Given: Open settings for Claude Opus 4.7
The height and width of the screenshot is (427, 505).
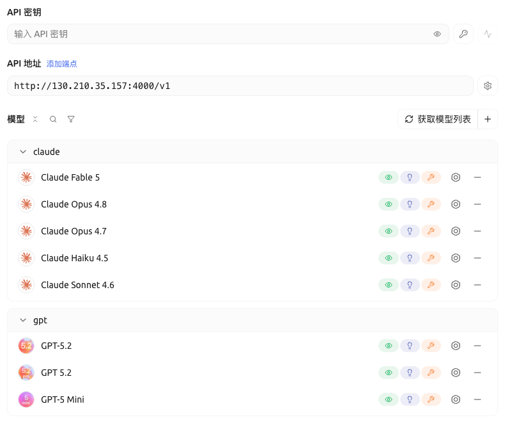Looking at the screenshot, I should tap(455, 231).
